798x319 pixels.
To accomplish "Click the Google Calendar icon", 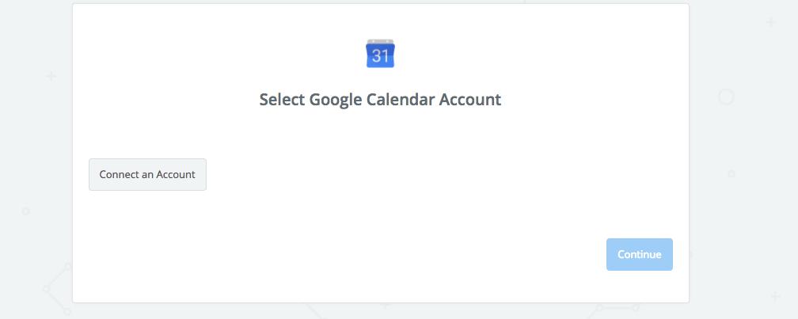I will pyautogui.click(x=380, y=53).
